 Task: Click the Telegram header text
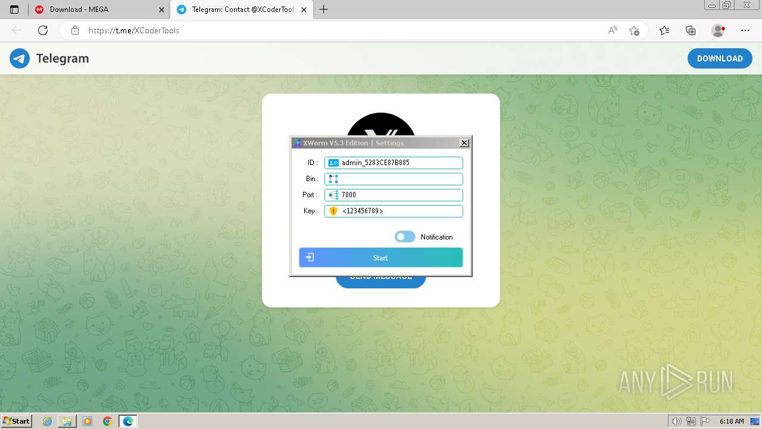coord(63,58)
